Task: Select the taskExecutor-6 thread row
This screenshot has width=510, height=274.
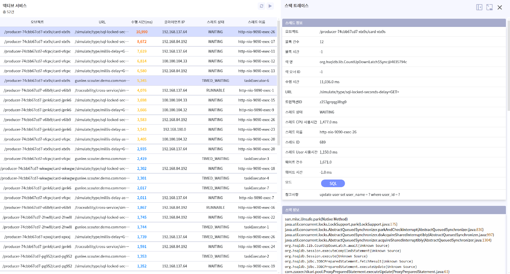Action: click(x=138, y=80)
